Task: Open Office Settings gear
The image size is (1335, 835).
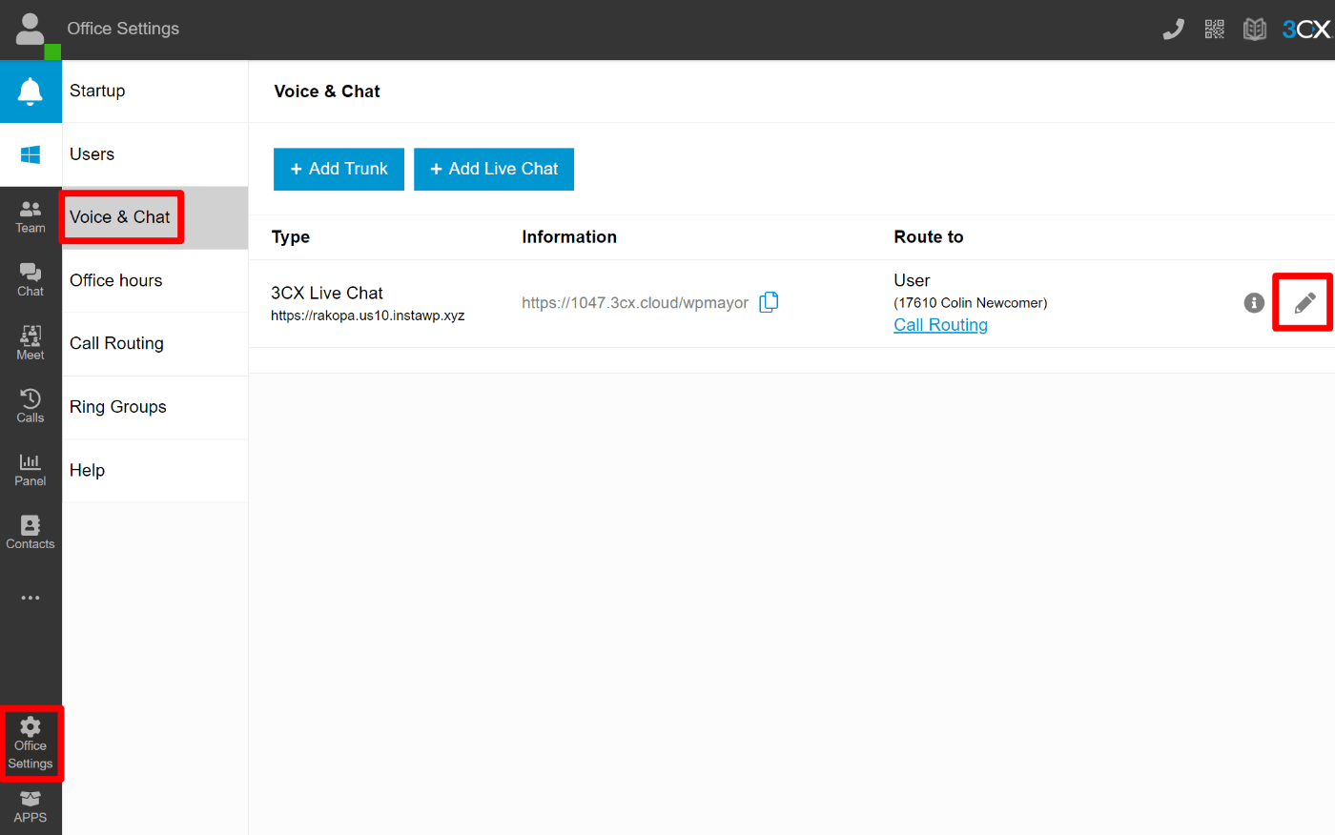Action: click(x=31, y=744)
